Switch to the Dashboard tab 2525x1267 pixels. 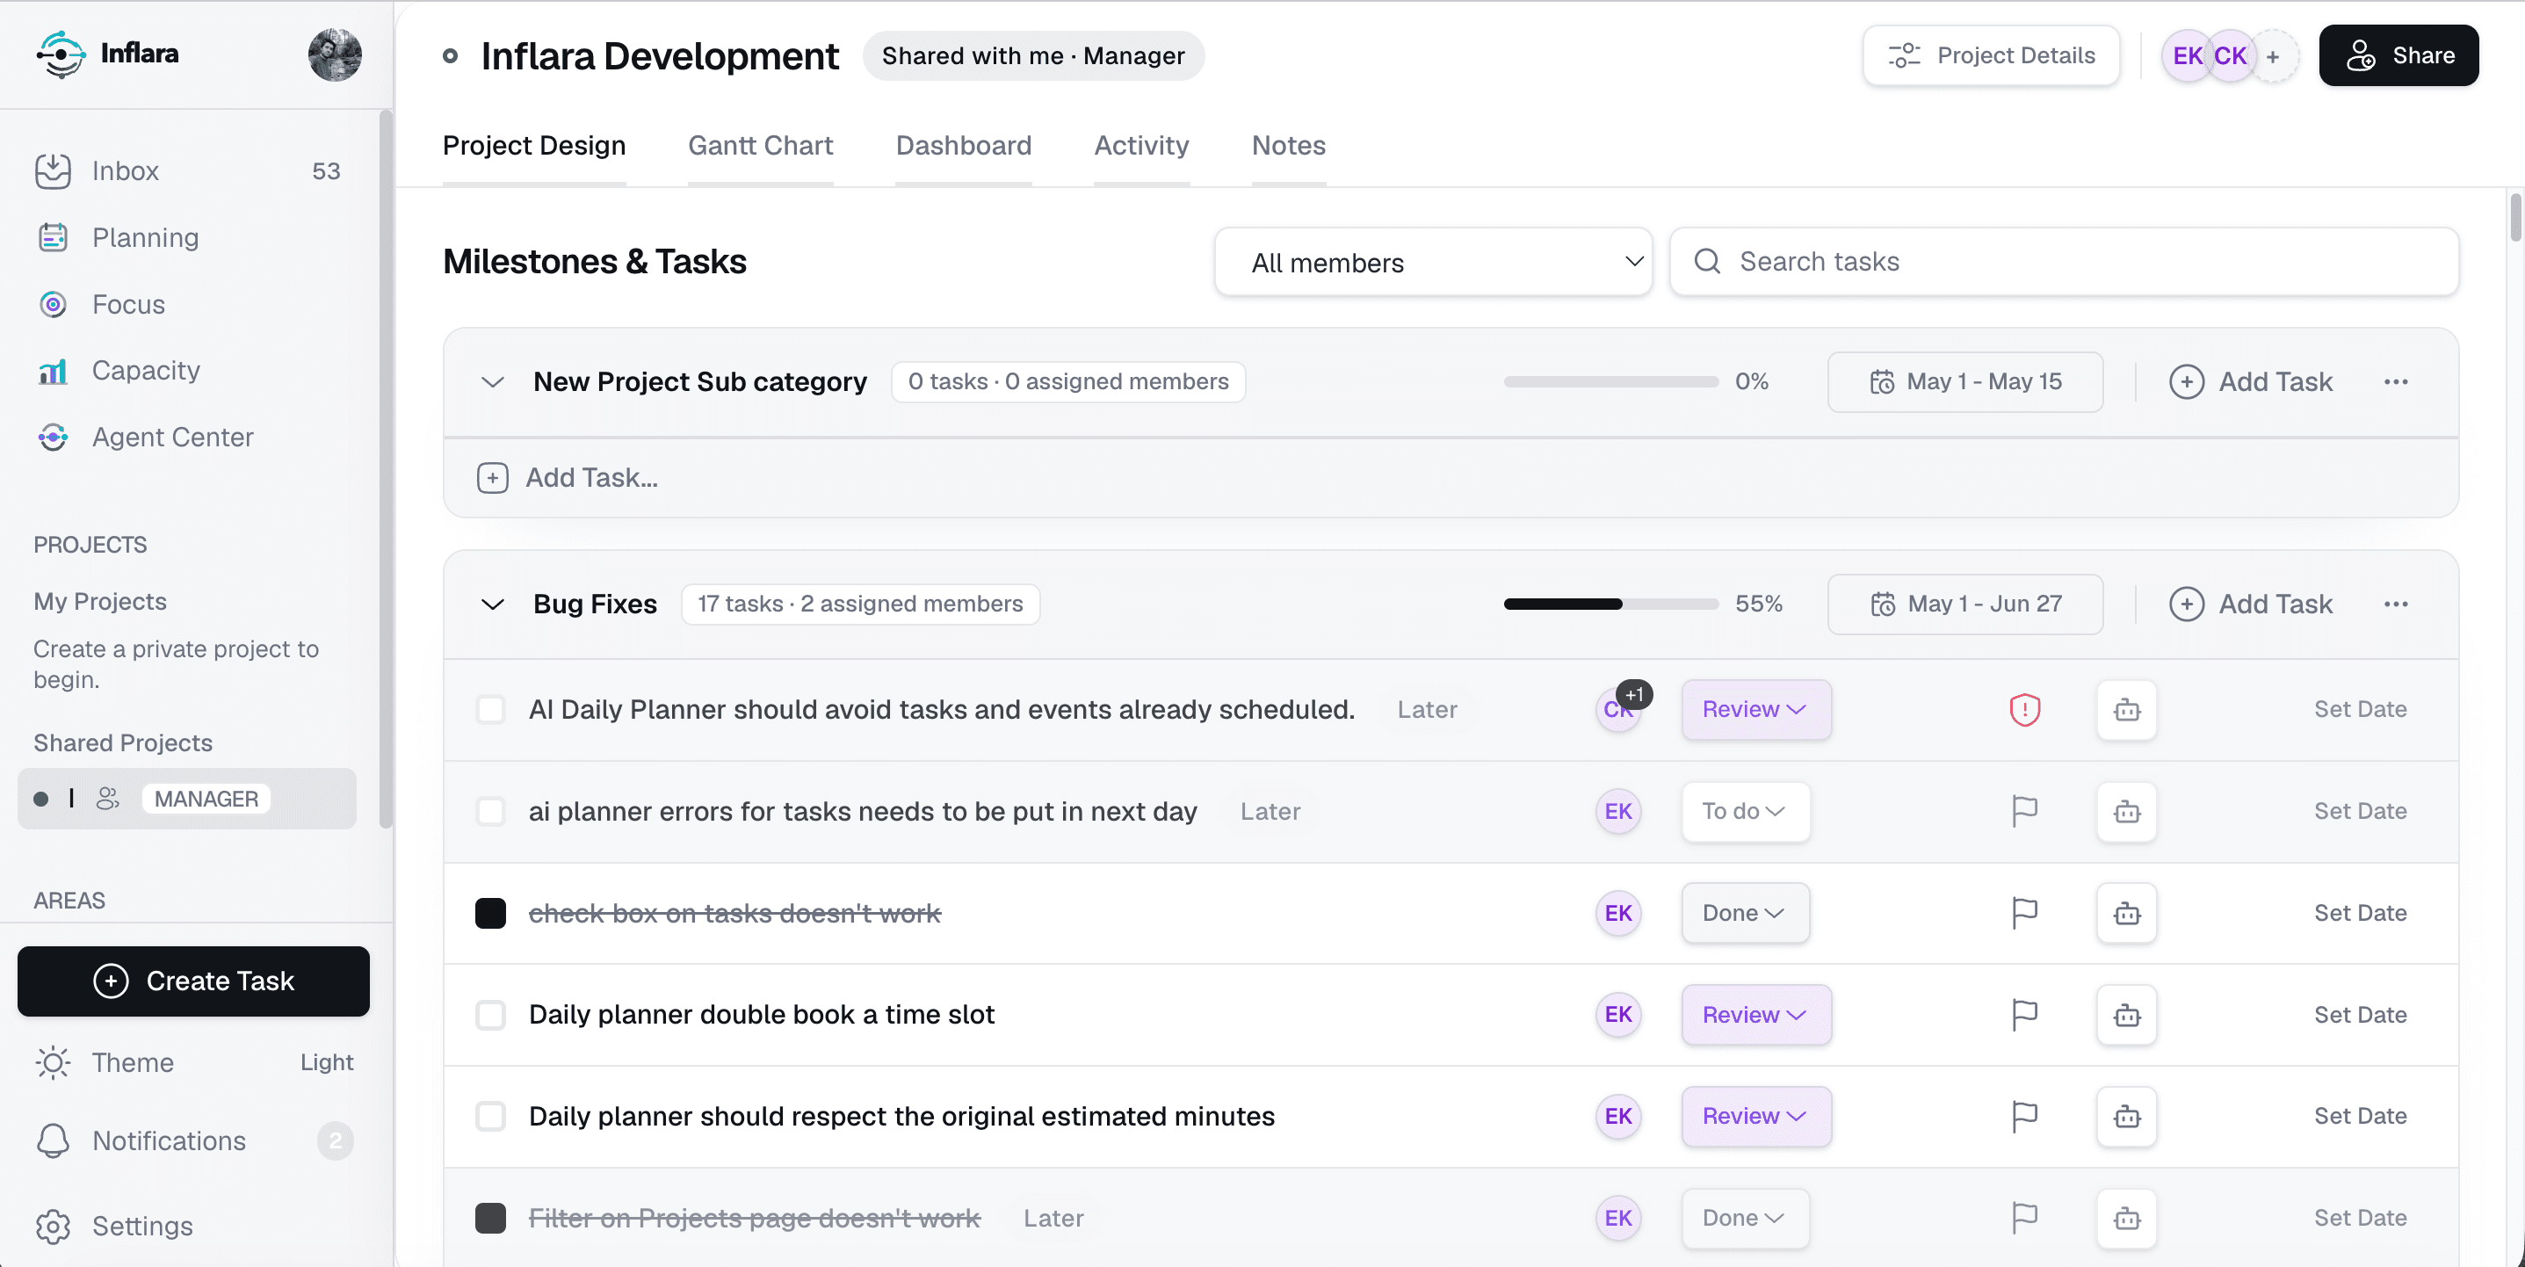(x=963, y=145)
